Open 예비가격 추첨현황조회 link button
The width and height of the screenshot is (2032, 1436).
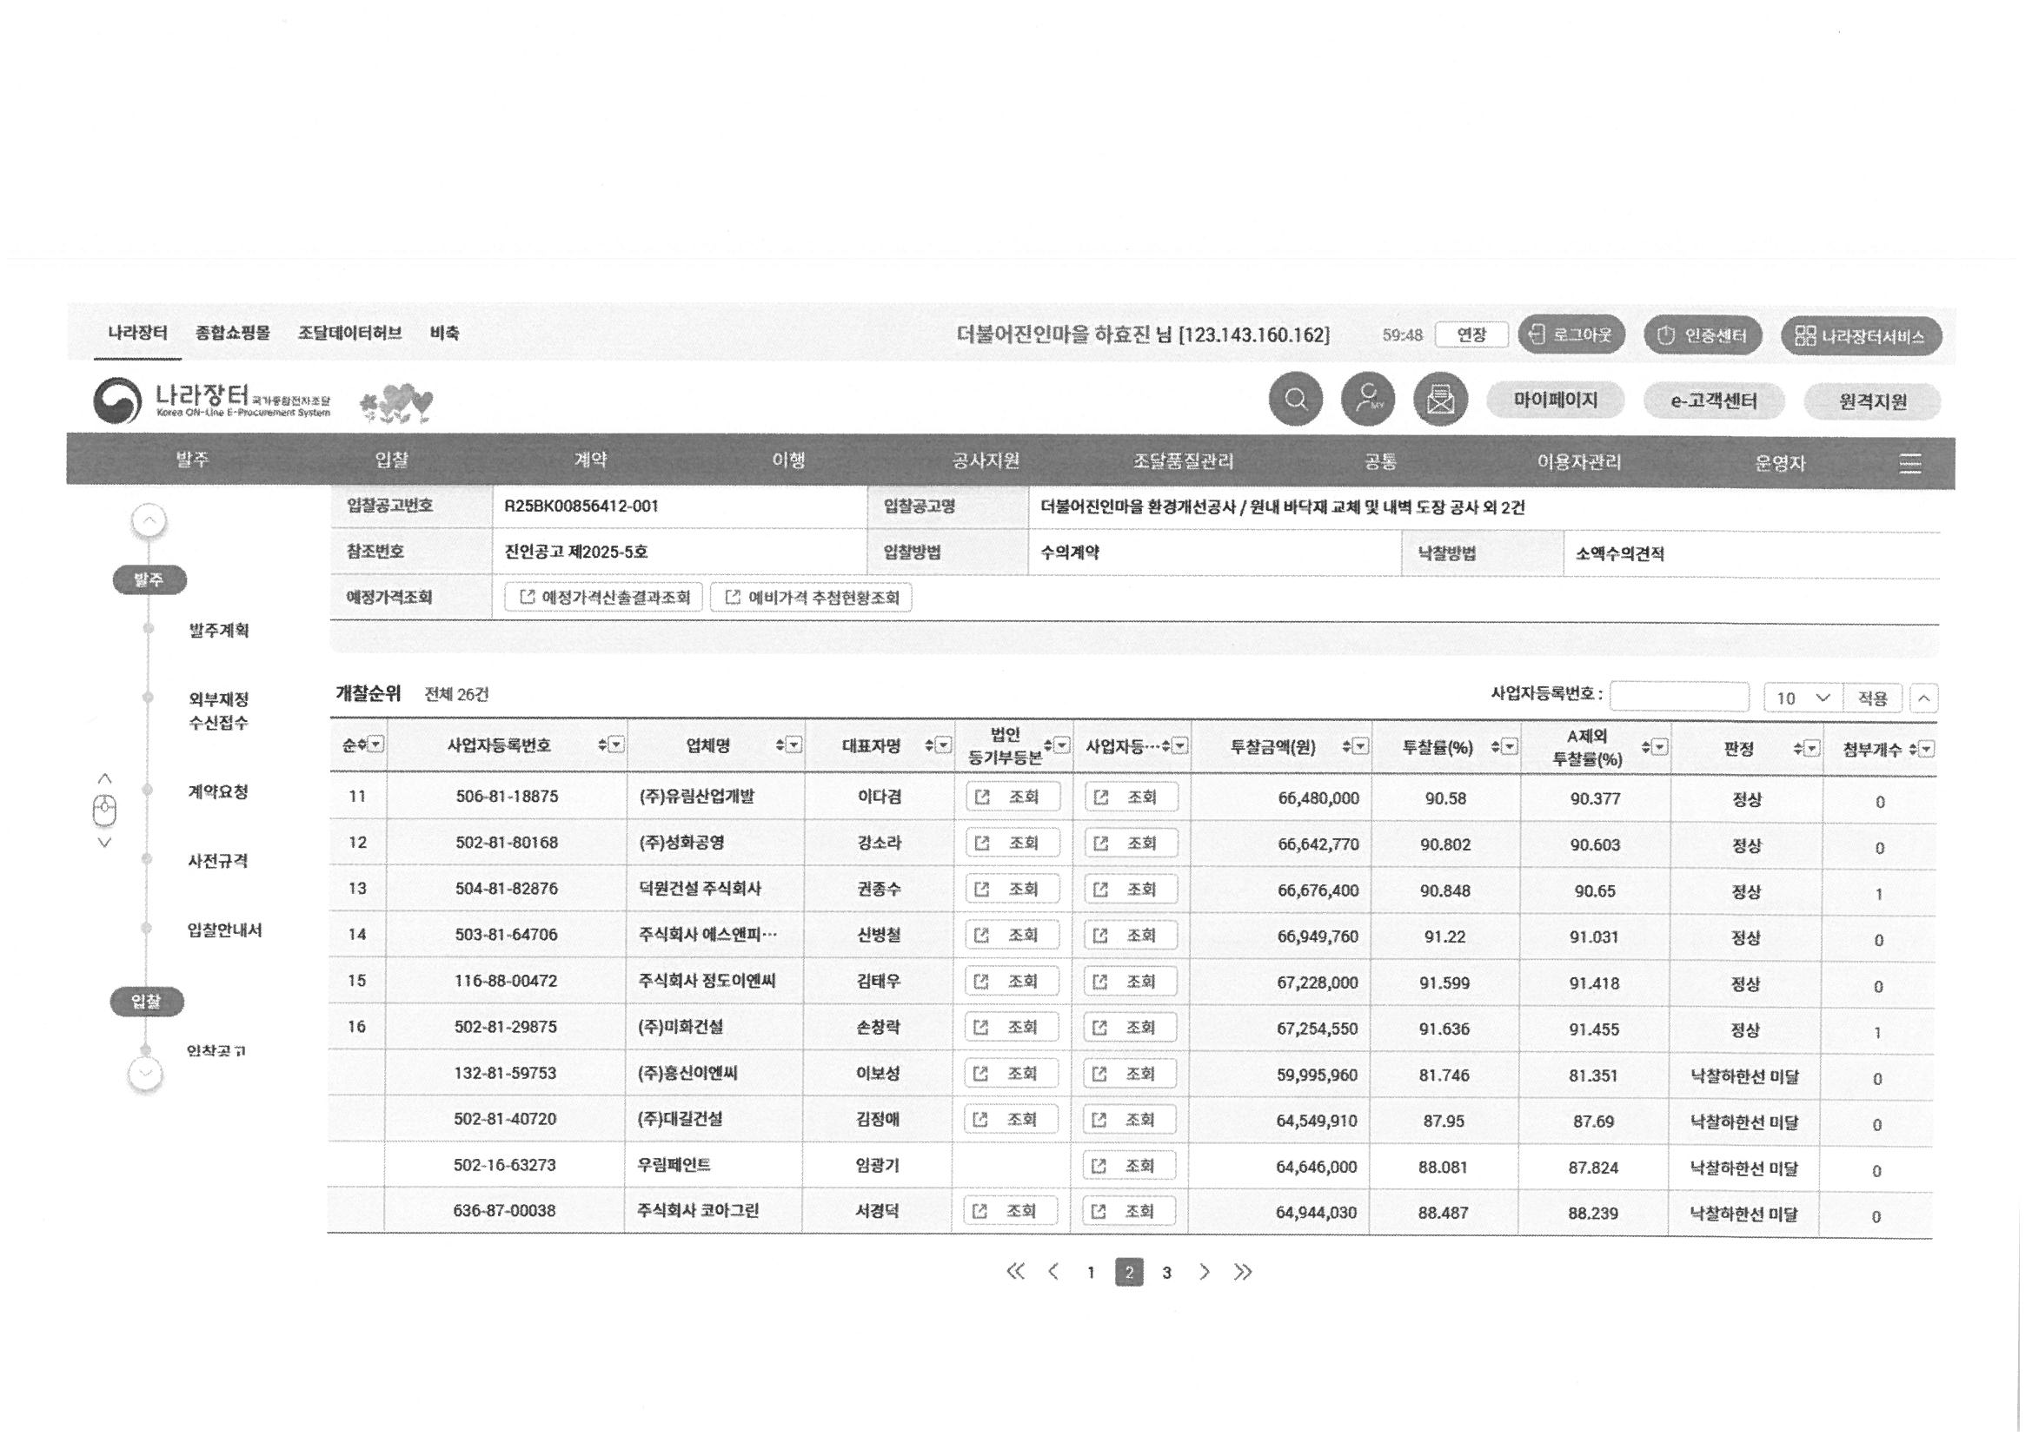click(812, 598)
